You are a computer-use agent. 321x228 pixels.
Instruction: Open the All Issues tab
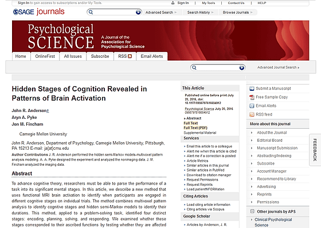click(x=73, y=57)
